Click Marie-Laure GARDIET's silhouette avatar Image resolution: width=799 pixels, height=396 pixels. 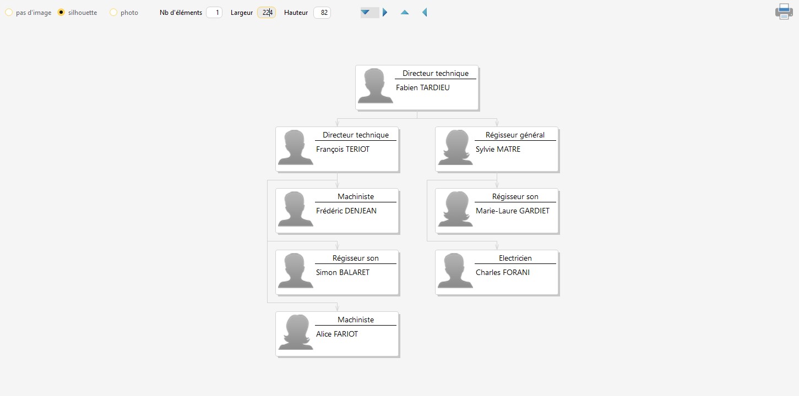455,210
